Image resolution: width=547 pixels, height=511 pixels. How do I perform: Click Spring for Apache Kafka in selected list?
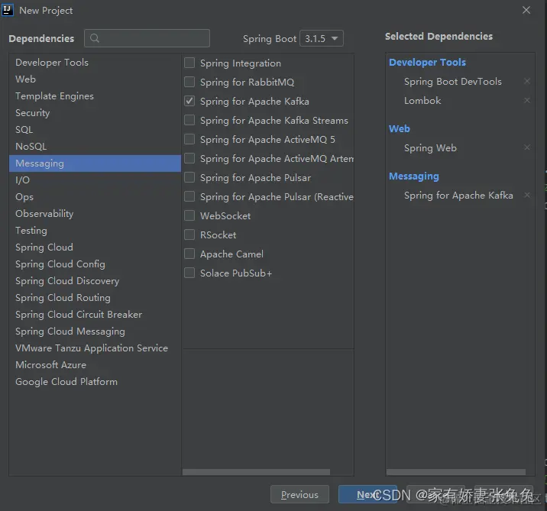click(x=458, y=196)
